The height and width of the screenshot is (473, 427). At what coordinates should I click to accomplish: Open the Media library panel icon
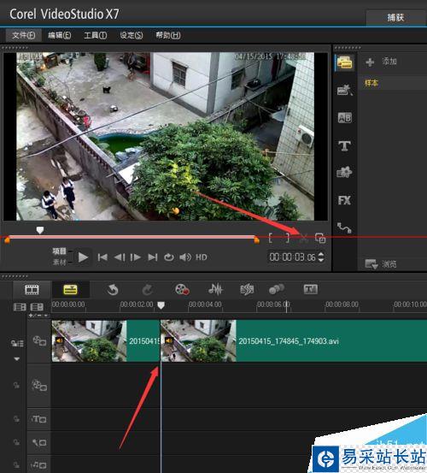click(345, 63)
